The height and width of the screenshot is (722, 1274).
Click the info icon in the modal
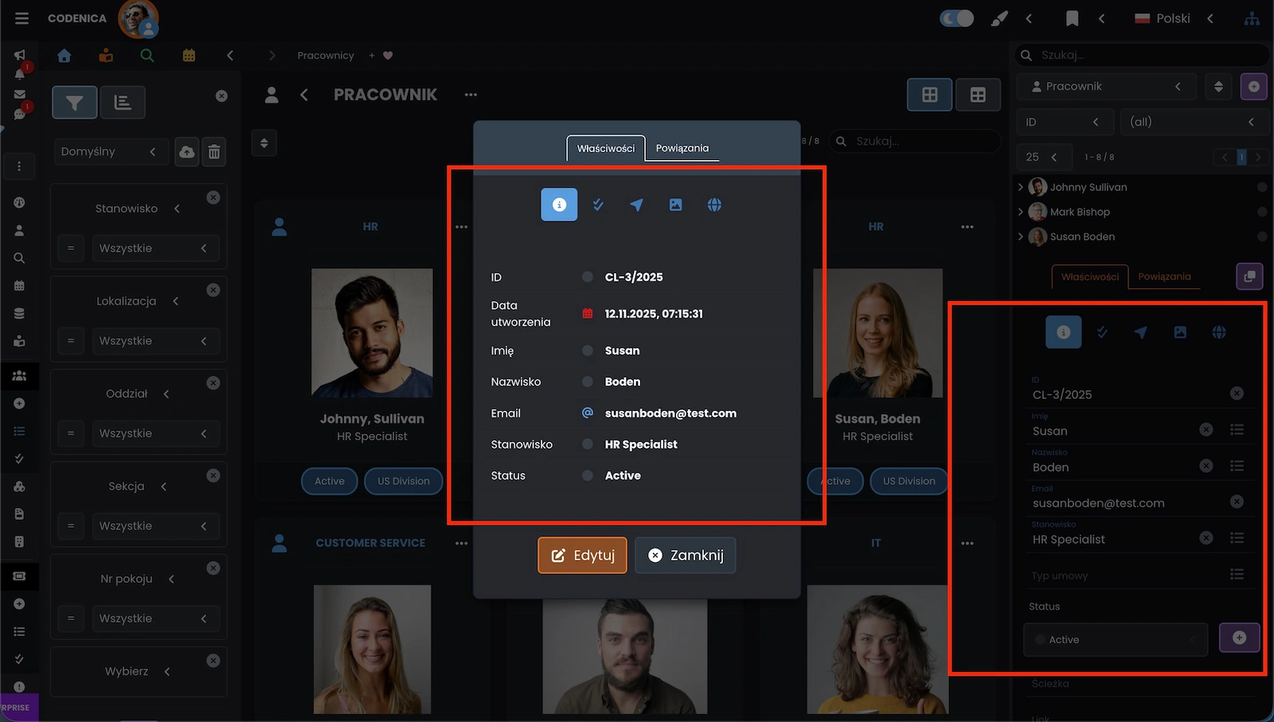click(x=559, y=205)
